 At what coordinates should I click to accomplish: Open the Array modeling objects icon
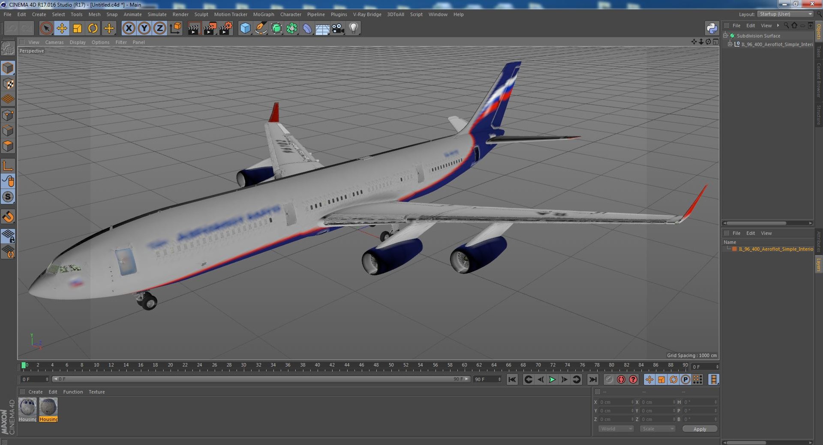[x=292, y=28]
